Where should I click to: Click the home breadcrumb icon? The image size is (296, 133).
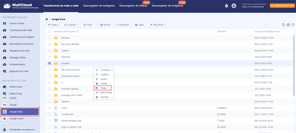pos(47,19)
